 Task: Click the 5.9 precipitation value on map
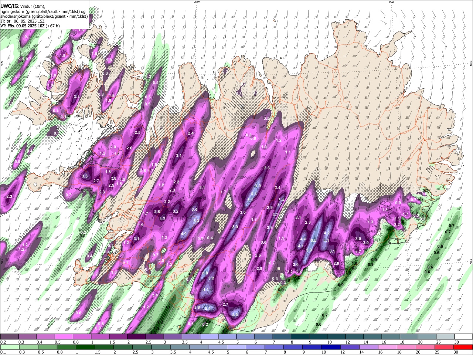pos(309,250)
